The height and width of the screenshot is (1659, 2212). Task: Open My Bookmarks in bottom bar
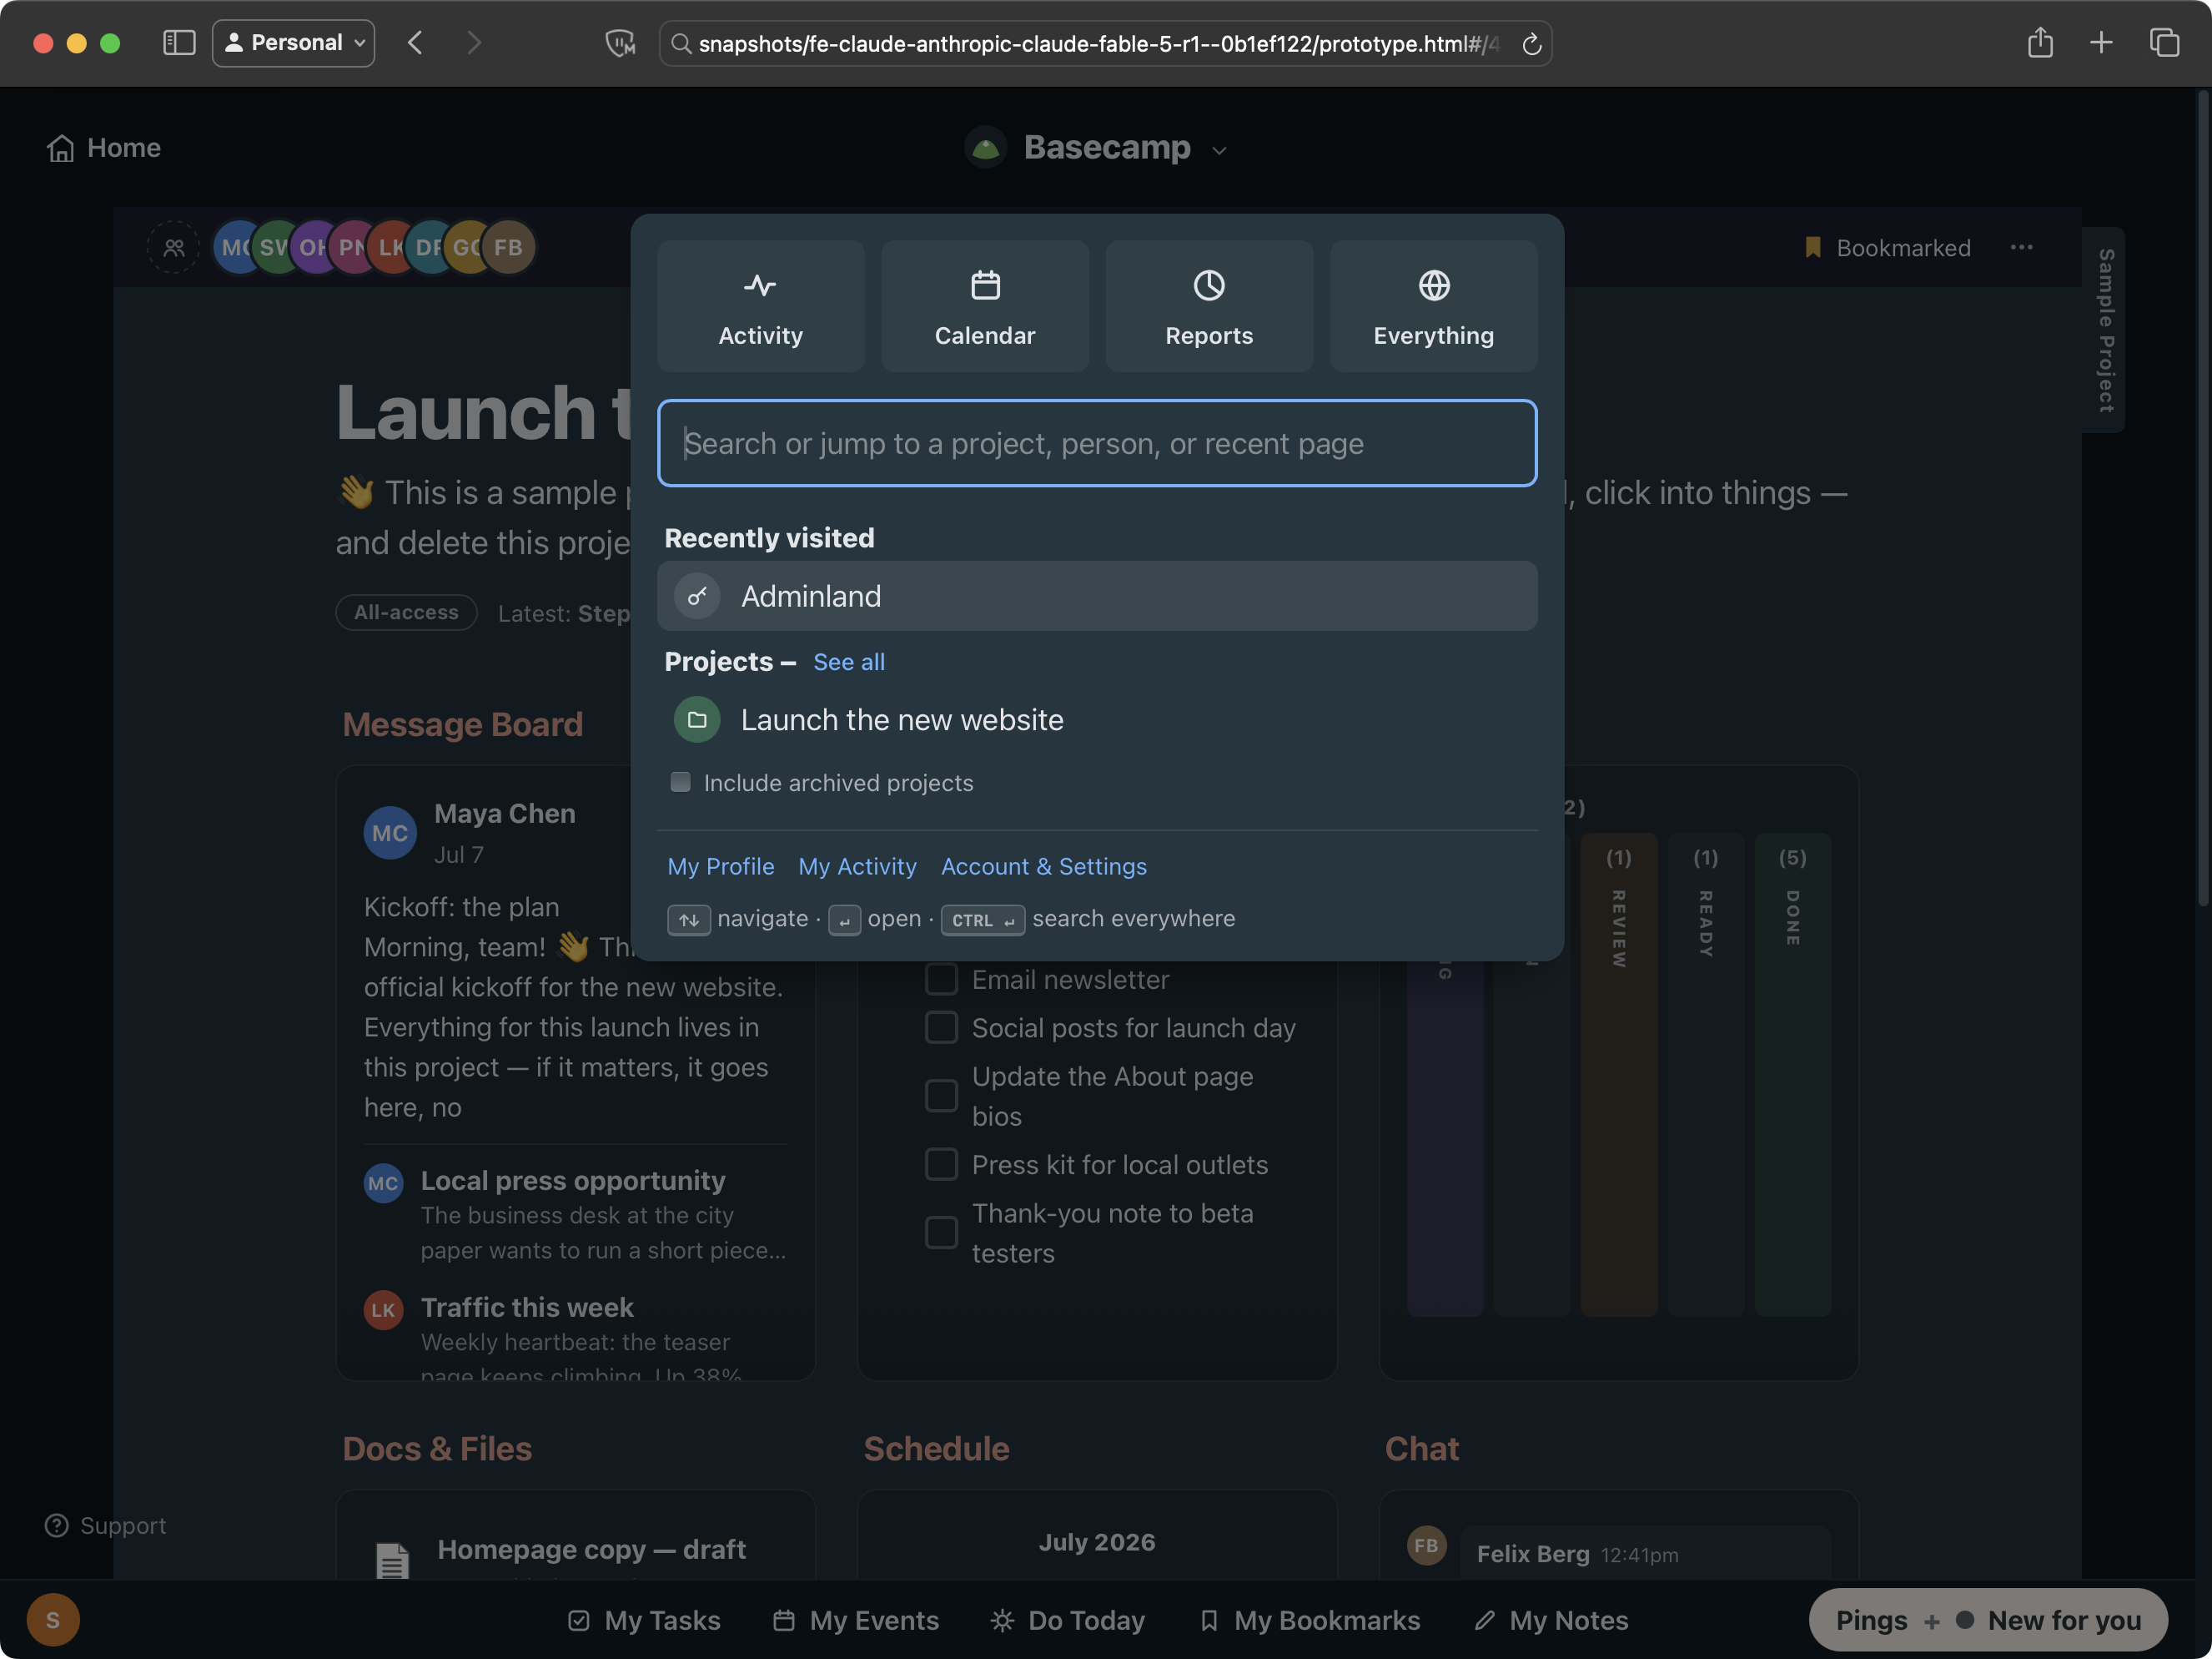(x=1309, y=1620)
